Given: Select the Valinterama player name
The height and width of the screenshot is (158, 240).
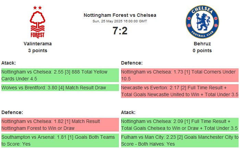Looking at the screenshot, I should pyautogui.click(x=38, y=44).
